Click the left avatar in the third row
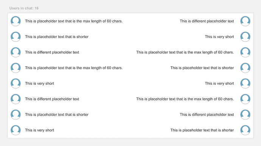Image resolution: width=261 pixels, height=146 pixels. [x=16, y=52]
